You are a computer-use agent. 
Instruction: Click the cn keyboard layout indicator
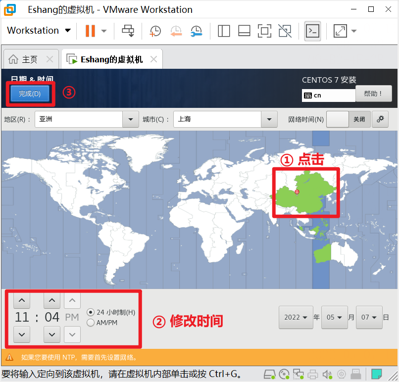pos(328,95)
